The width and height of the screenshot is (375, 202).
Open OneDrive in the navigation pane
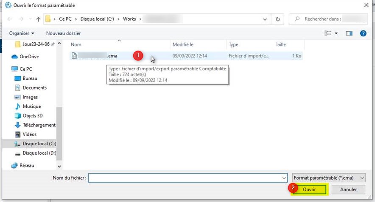click(x=29, y=57)
